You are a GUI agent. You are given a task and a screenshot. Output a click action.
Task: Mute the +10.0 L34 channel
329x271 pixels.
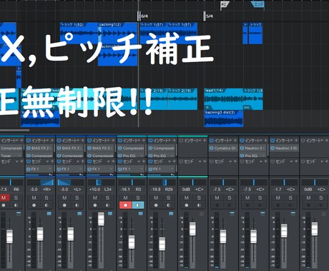click(95, 198)
